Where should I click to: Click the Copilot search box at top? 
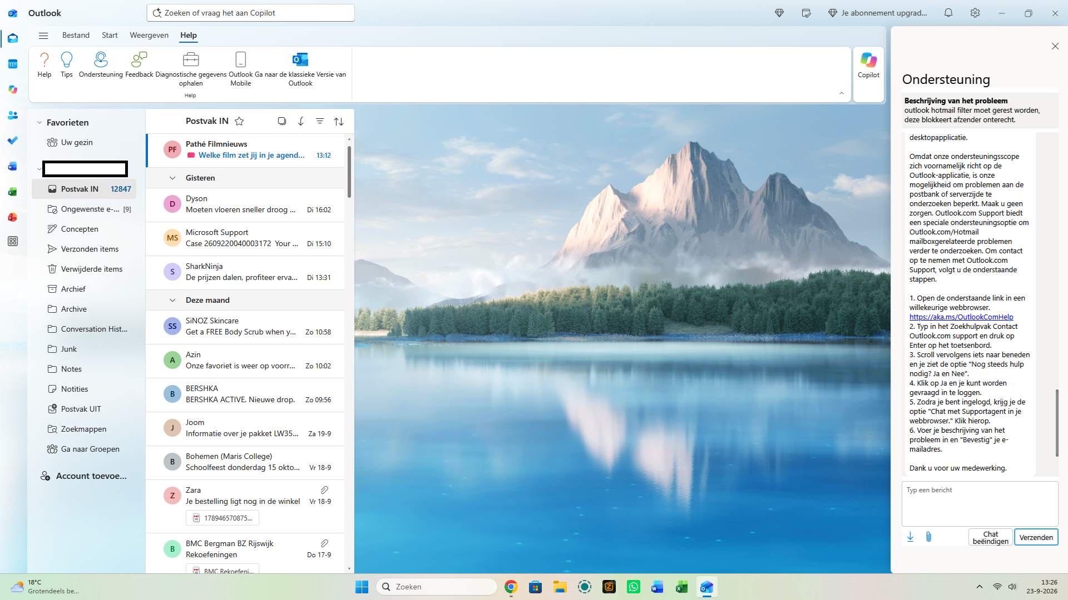click(251, 13)
